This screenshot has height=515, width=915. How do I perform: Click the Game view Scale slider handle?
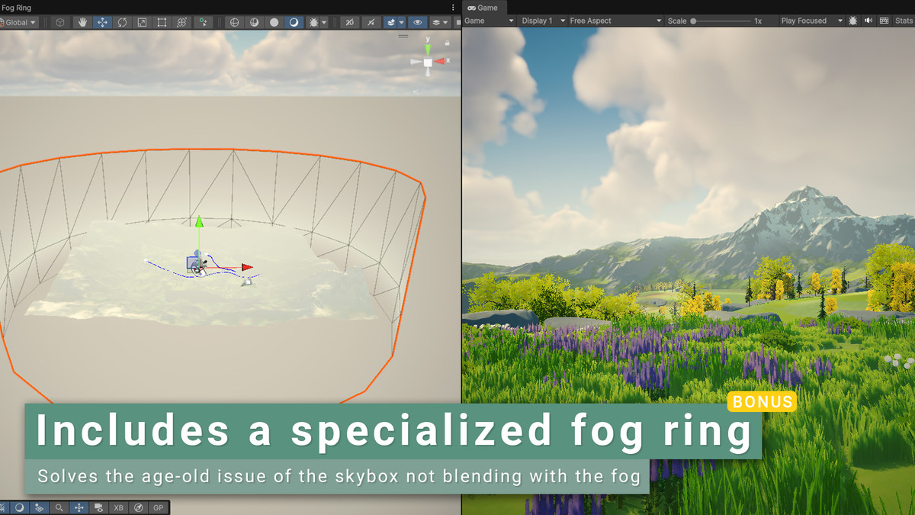click(693, 21)
